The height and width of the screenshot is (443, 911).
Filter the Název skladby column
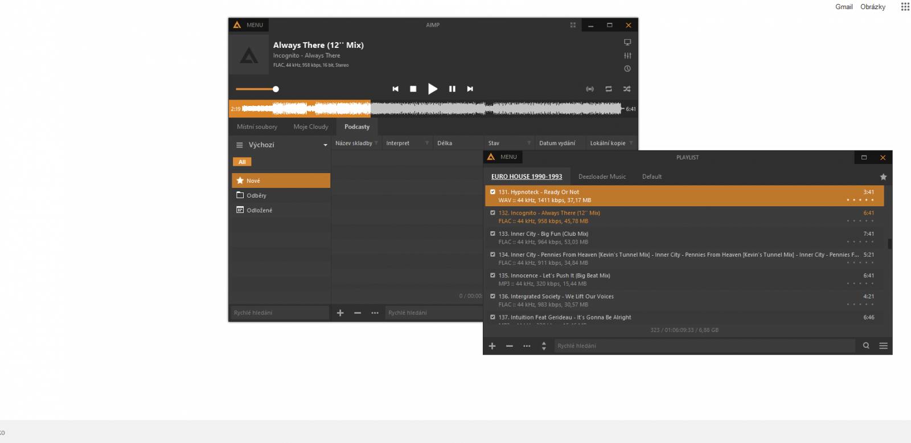[376, 143]
